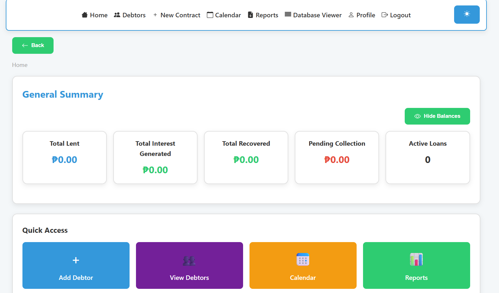Open New Contract in navigation
499x293 pixels.
(x=177, y=15)
